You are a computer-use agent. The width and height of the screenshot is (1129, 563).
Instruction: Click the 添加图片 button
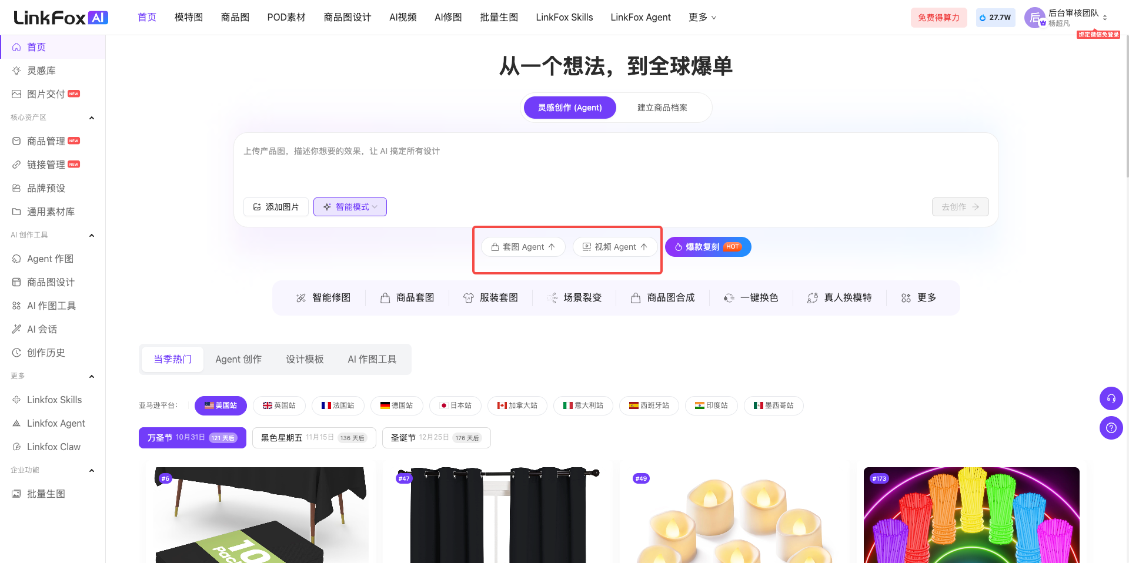pyautogui.click(x=276, y=207)
